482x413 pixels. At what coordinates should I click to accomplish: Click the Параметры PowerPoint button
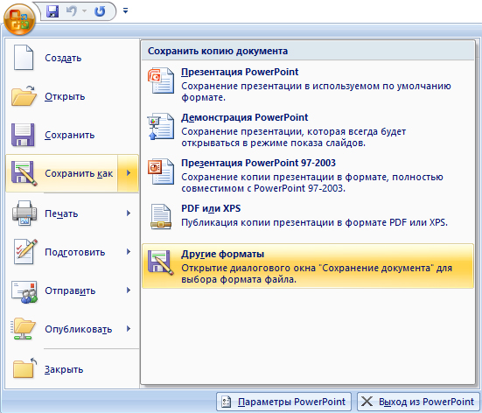pos(283,402)
